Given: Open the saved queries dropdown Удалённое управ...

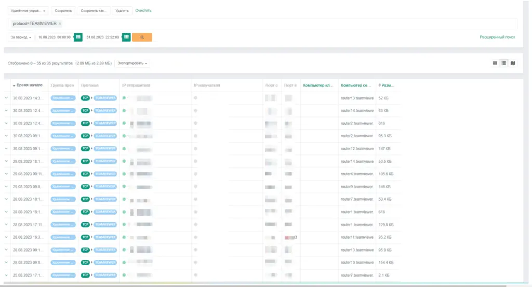Looking at the screenshot, I should (x=28, y=11).
